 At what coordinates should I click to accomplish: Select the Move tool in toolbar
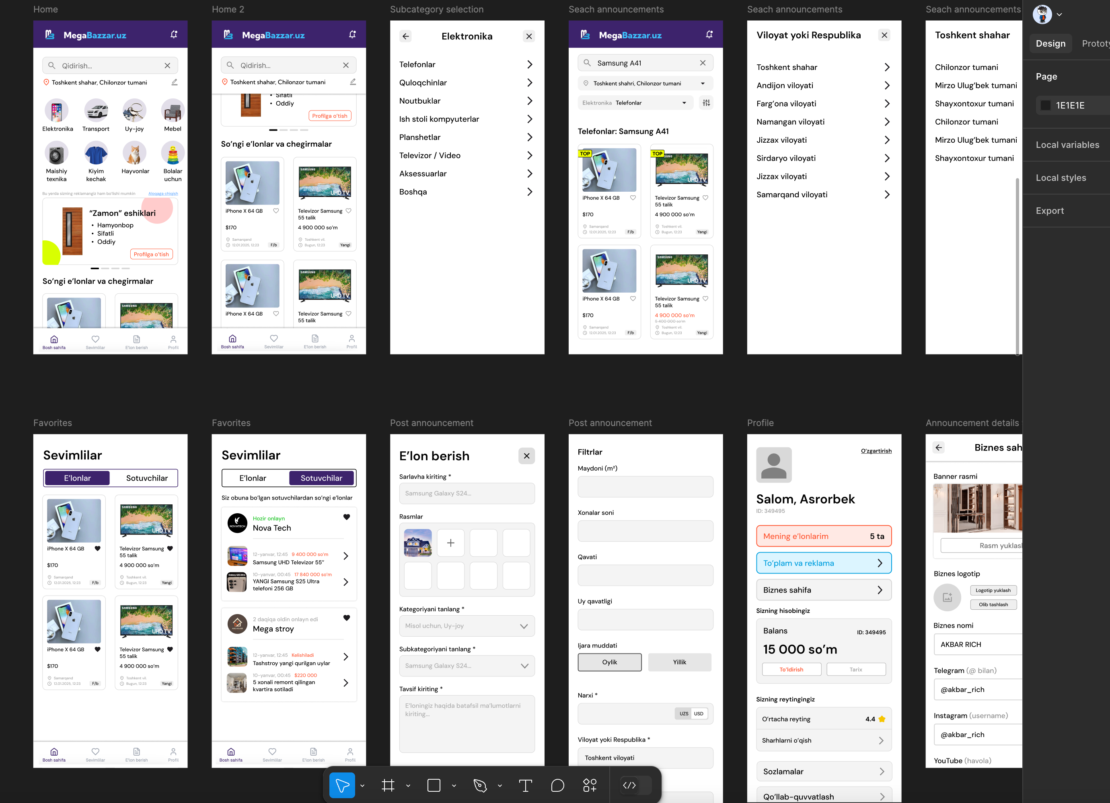pos(342,785)
